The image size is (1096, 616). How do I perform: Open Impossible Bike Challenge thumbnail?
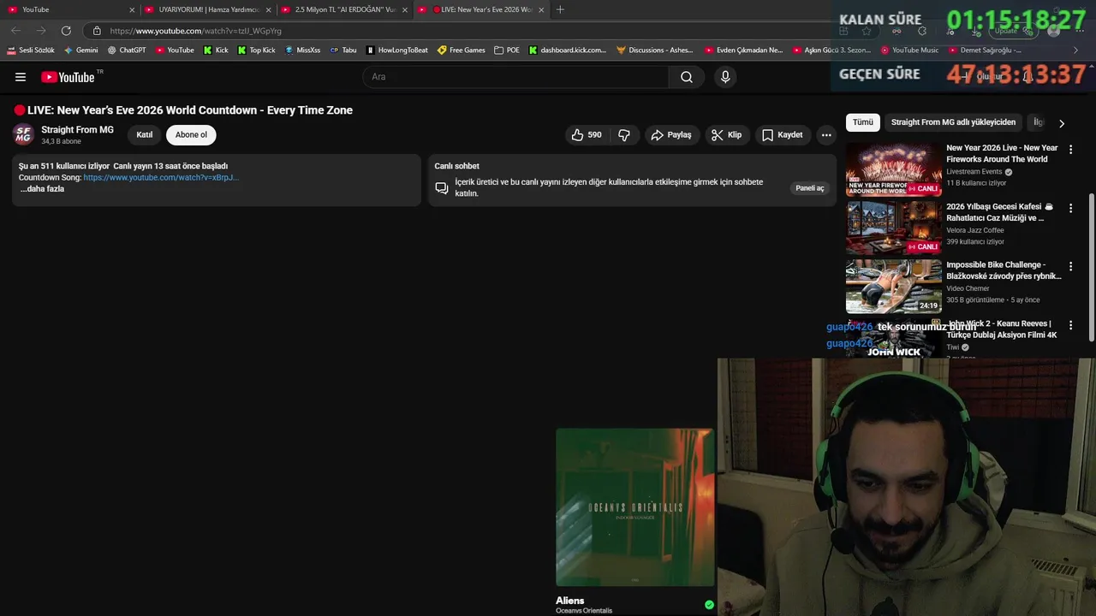point(893,287)
